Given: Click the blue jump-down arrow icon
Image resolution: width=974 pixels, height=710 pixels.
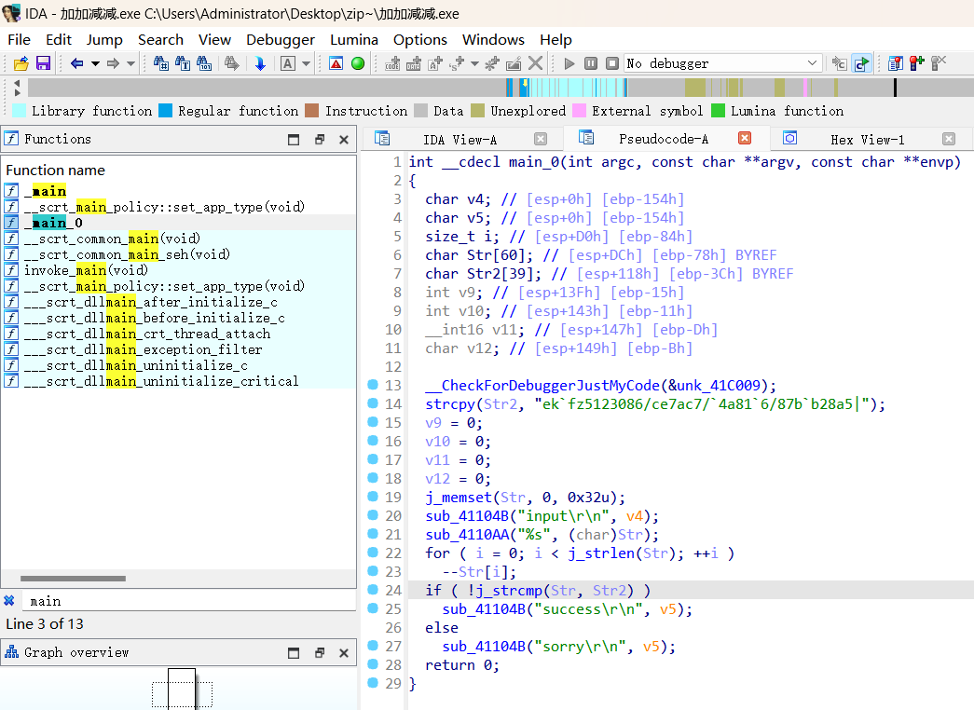Looking at the screenshot, I should pos(260,63).
